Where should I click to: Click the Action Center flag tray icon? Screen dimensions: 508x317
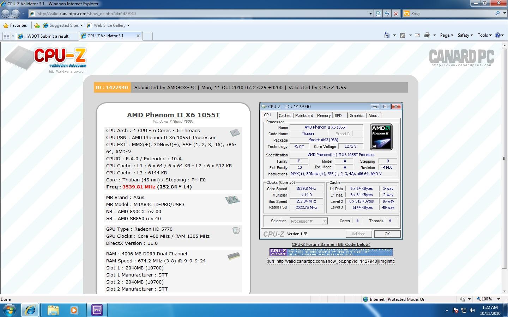[x=455, y=310]
